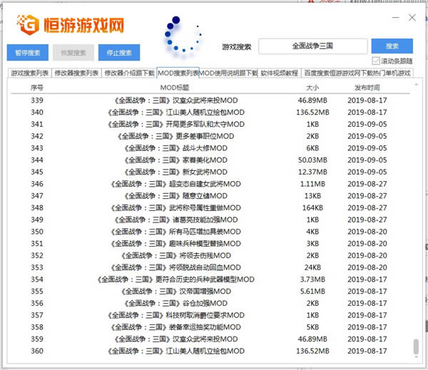Select row 344 家眷美化MOD
This screenshot has height=370, width=428.
tap(210, 160)
